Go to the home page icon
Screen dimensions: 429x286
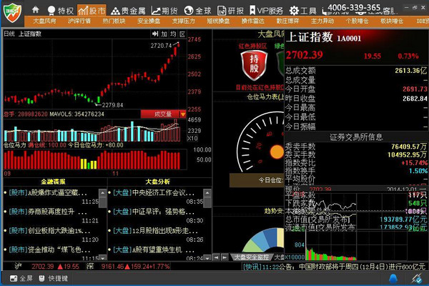coord(35,10)
